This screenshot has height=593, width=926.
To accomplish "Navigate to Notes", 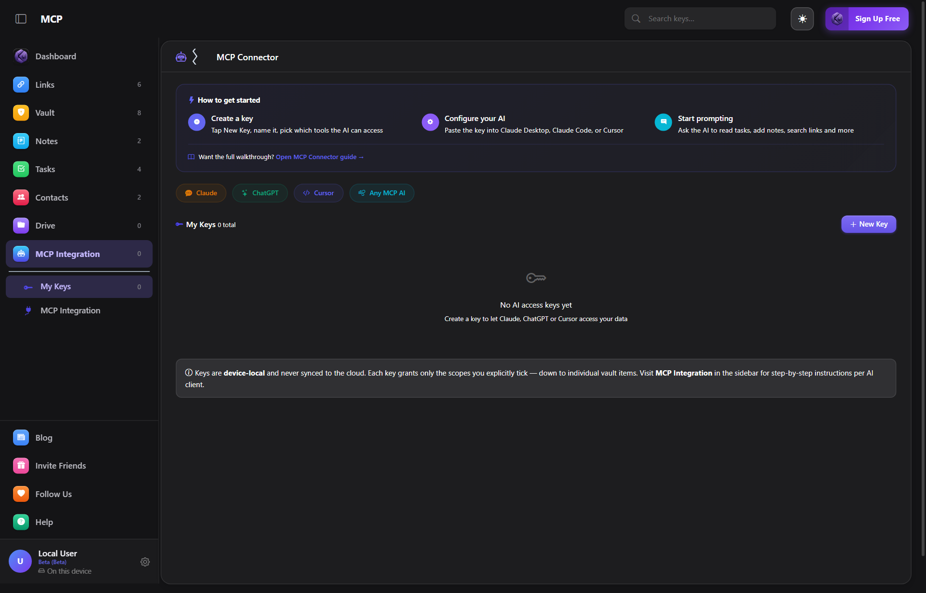I will click(x=79, y=141).
